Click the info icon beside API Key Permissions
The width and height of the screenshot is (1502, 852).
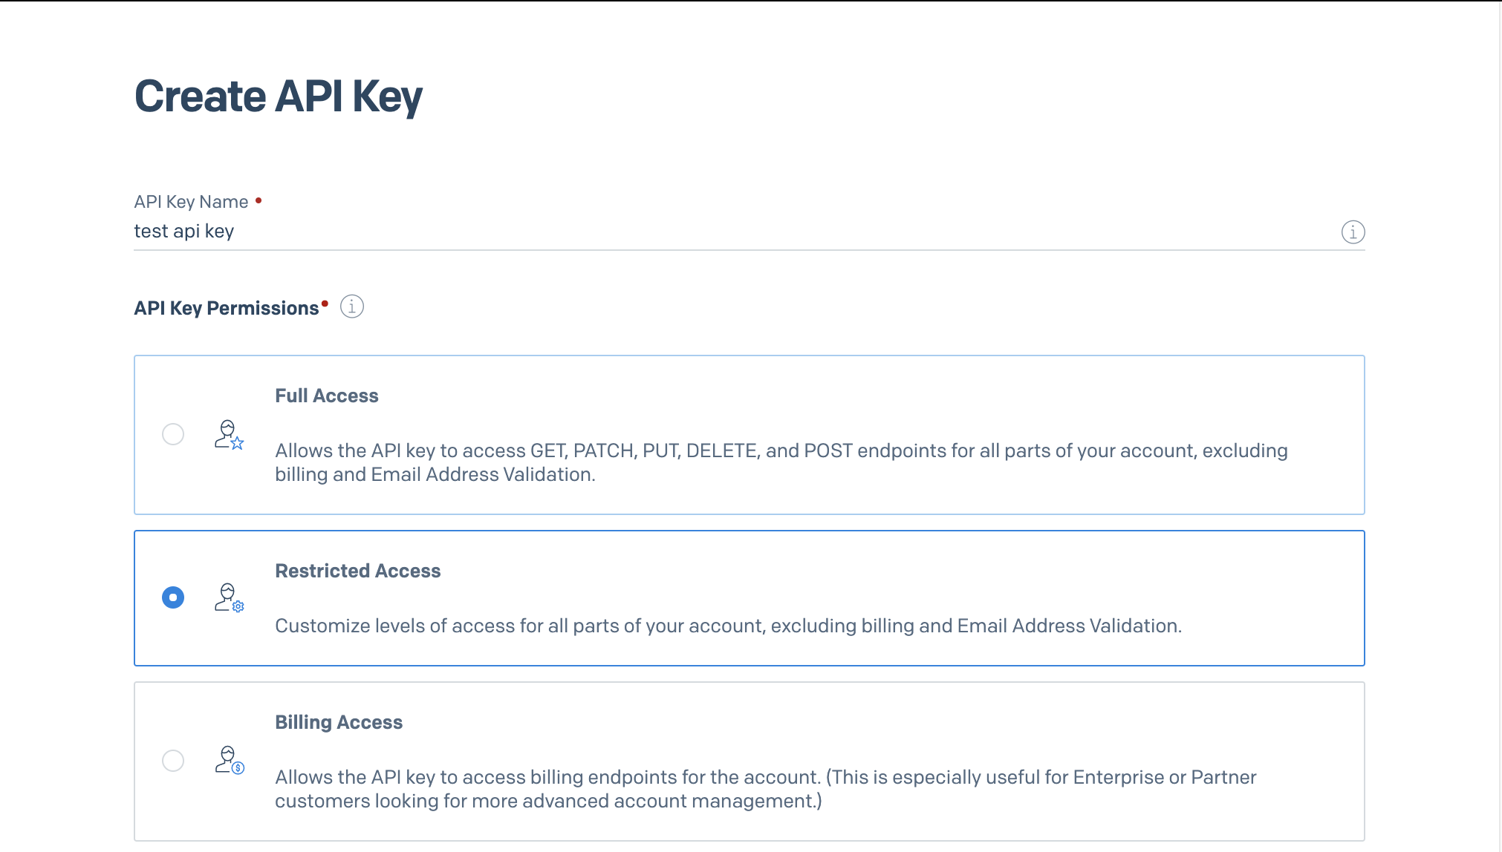[351, 306]
